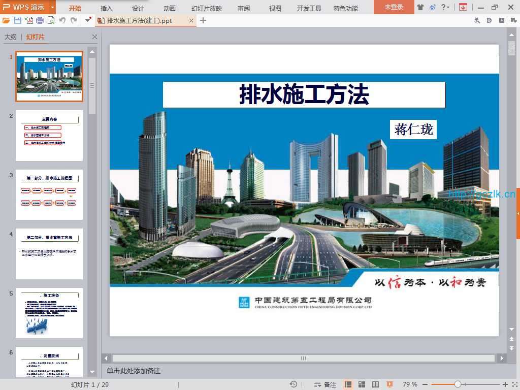Viewport: 520px width, 390px height.
Task: Open Print Preview from the toolbar
Action: [x=51, y=20]
